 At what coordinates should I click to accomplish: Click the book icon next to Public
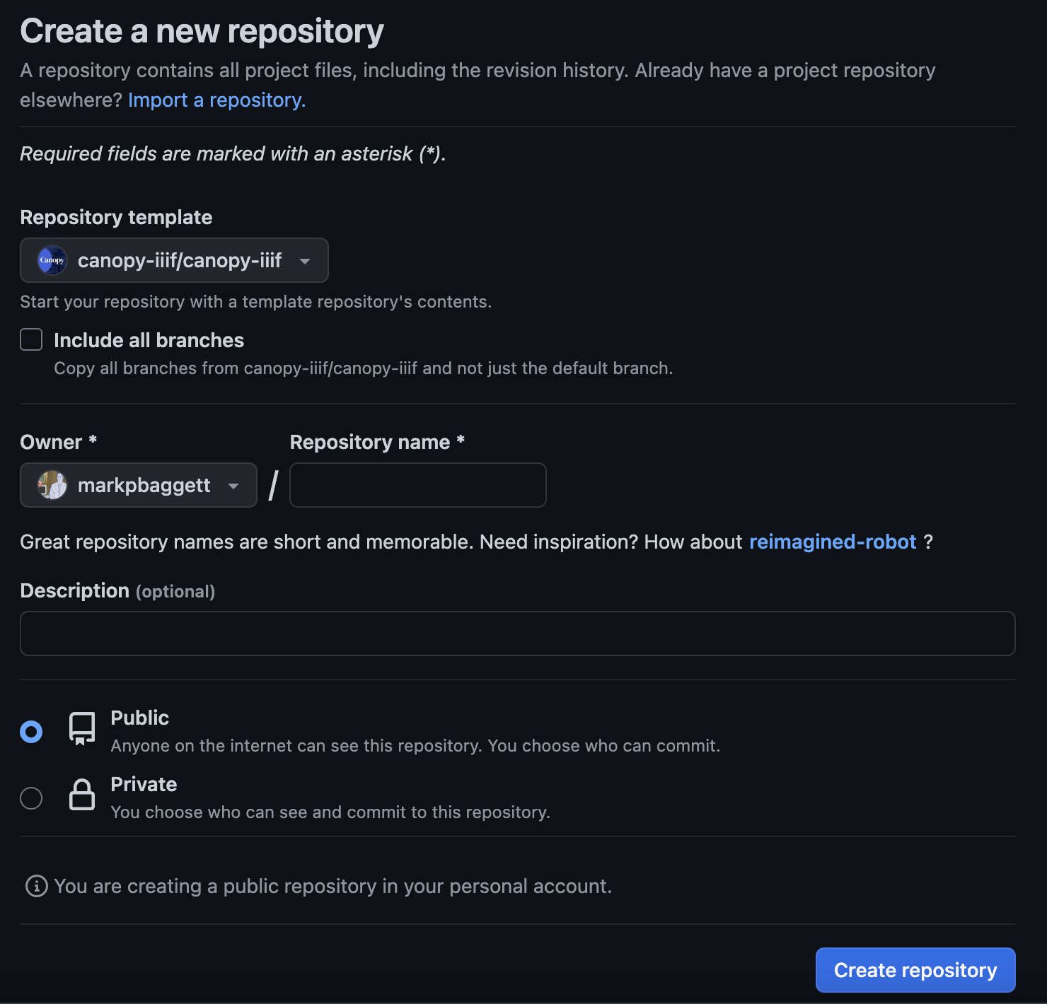(x=81, y=728)
